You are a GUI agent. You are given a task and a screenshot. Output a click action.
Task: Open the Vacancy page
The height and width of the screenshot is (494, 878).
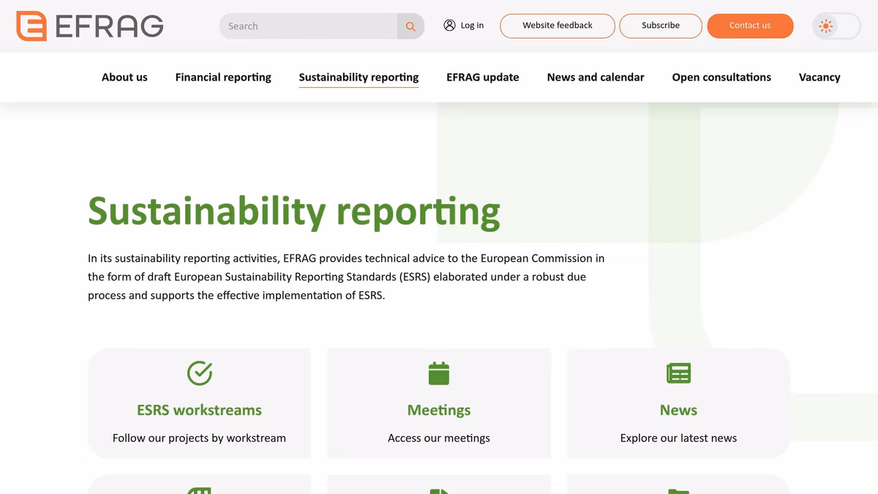819,78
